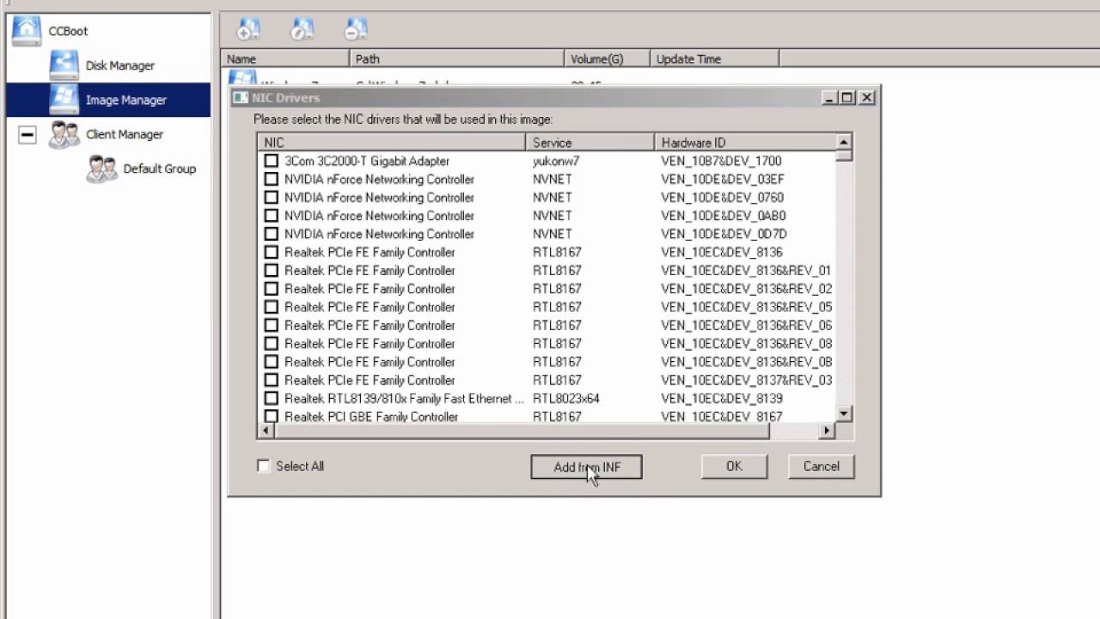Close the NIC Drivers dialog

pos(866,98)
